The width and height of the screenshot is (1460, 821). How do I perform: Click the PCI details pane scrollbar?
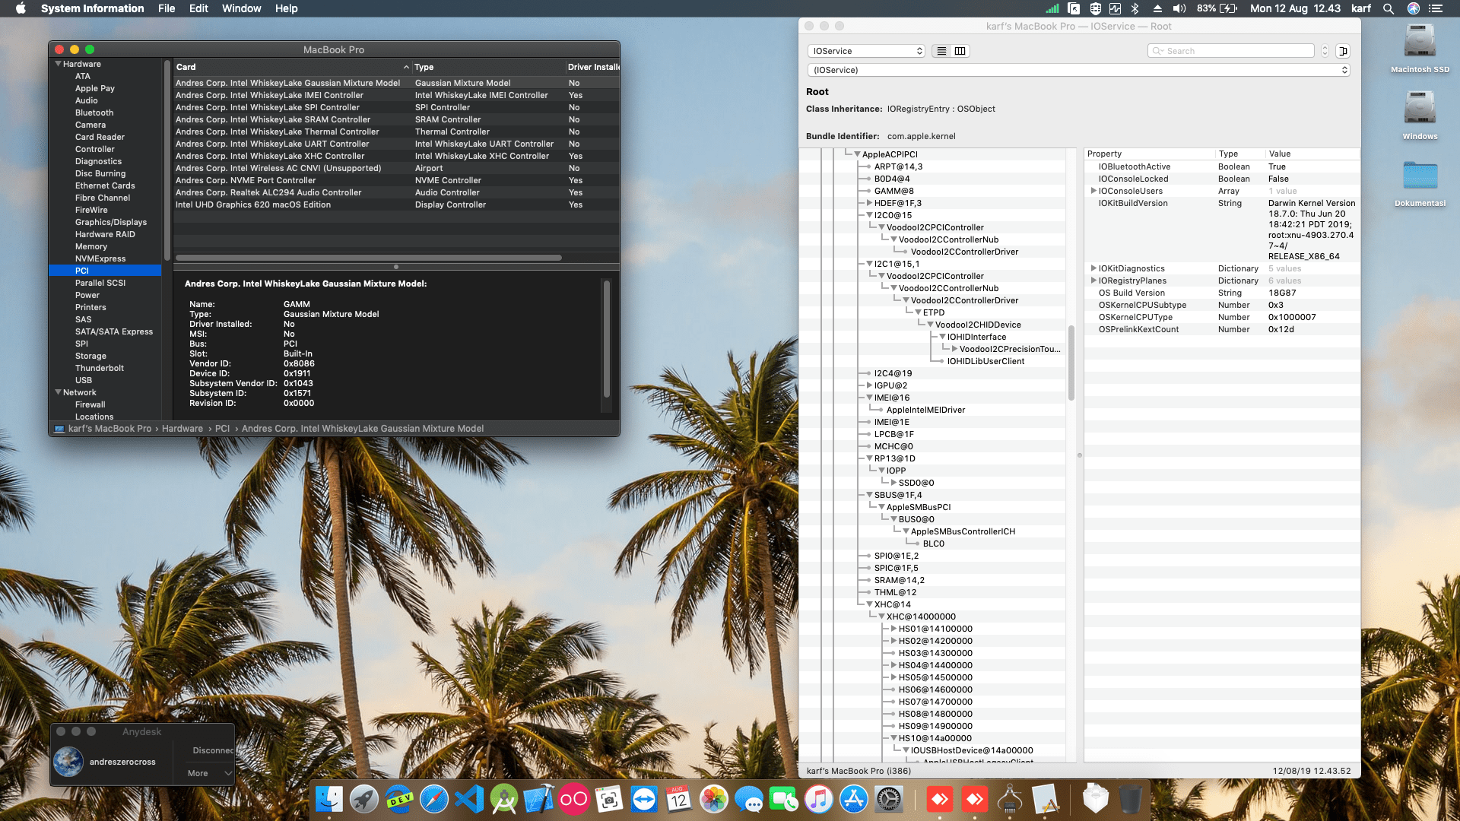click(606, 339)
